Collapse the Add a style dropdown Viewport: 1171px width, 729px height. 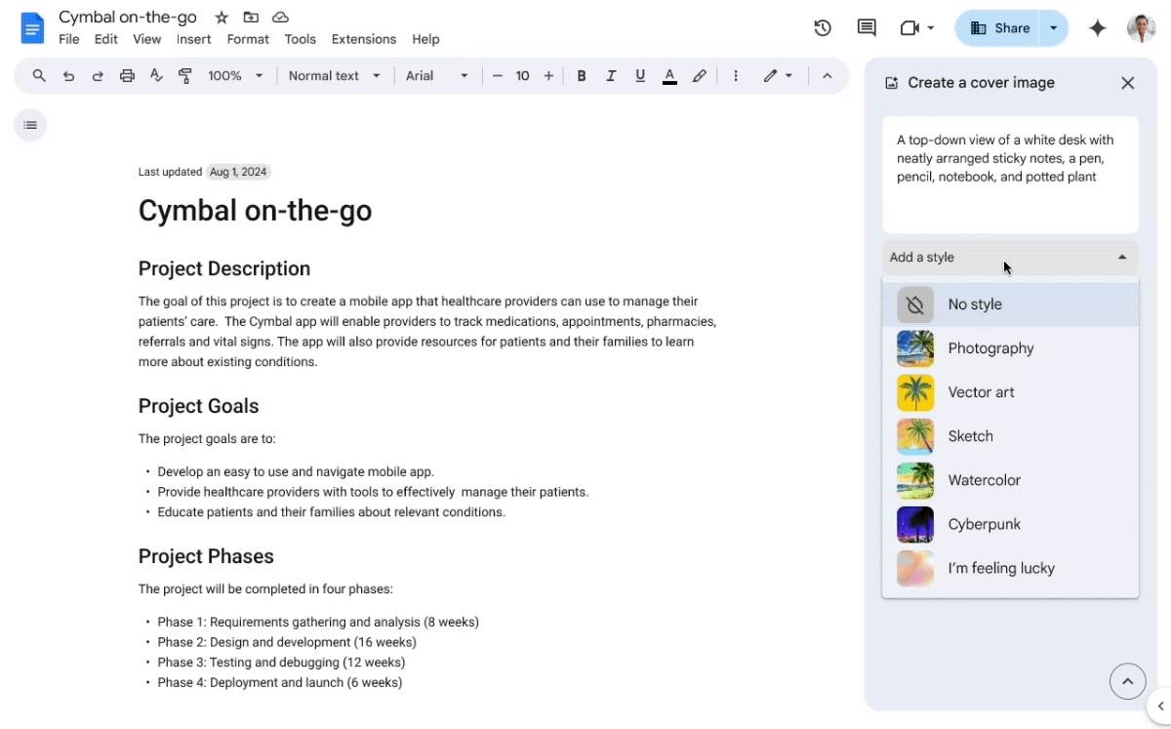(x=1121, y=257)
